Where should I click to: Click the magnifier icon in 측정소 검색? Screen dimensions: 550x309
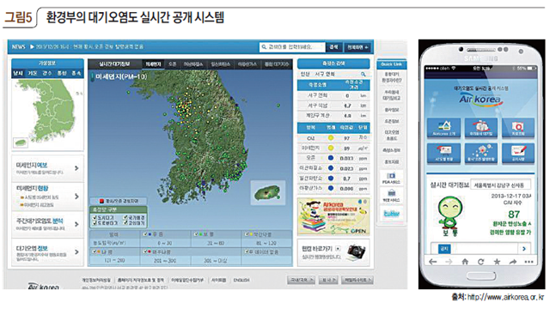[x=364, y=74]
